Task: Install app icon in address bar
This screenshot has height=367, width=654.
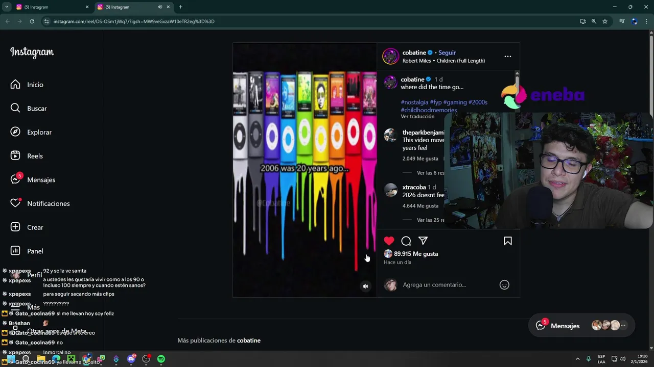Action: [x=583, y=21]
